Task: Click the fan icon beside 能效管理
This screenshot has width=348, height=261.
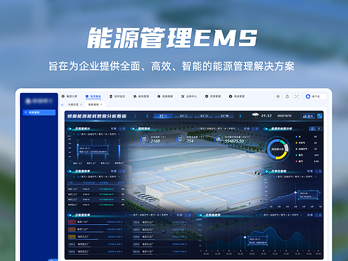Action: pos(135,96)
